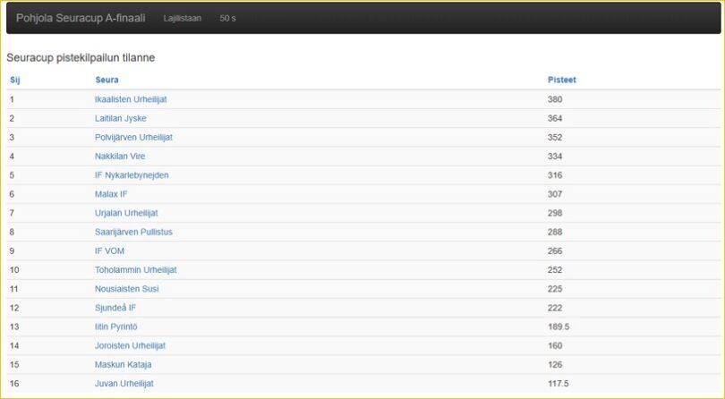Select rank number 8 in Saarijärven row
725x399 pixels.
(x=12, y=232)
